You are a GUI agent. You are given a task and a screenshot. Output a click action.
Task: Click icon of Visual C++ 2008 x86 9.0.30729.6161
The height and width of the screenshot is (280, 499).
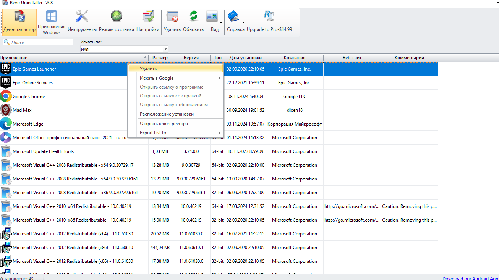coord(6,193)
